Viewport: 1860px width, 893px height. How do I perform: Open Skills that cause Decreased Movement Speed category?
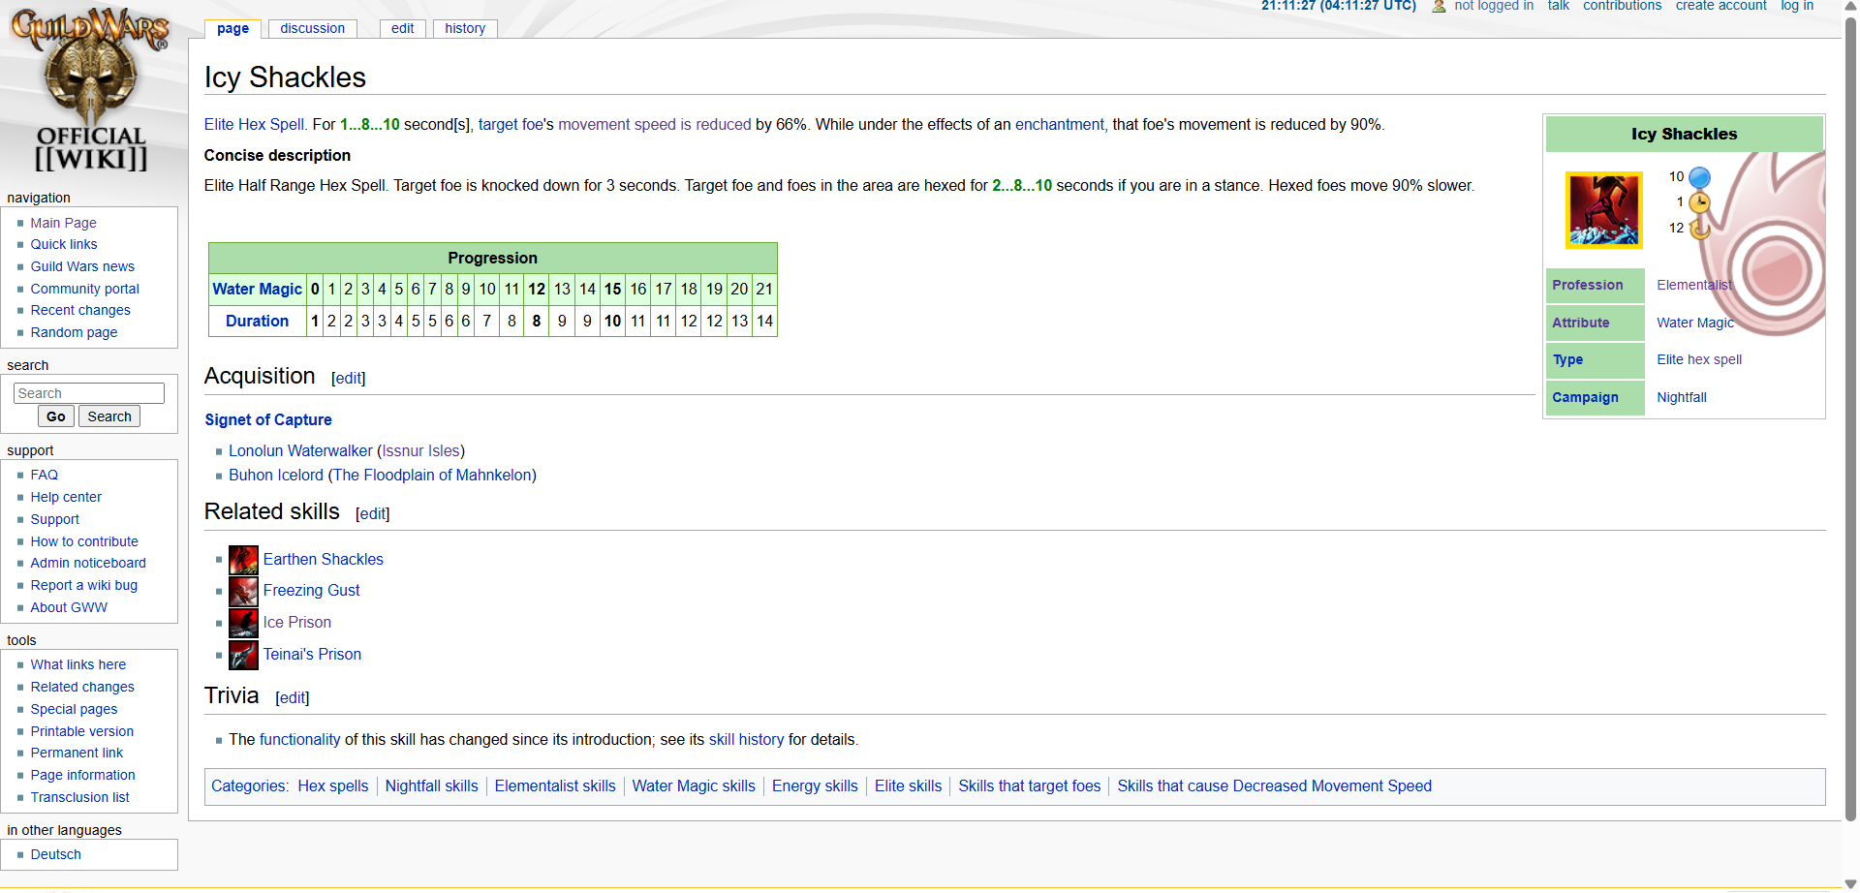pos(1274,785)
